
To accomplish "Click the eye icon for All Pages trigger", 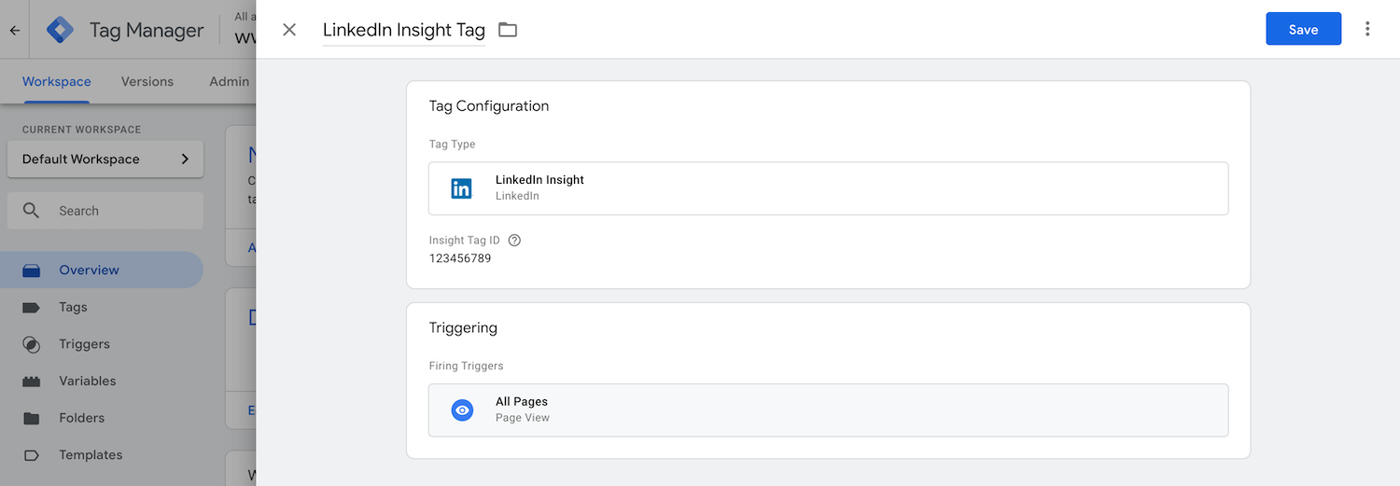I will tap(462, 410).
